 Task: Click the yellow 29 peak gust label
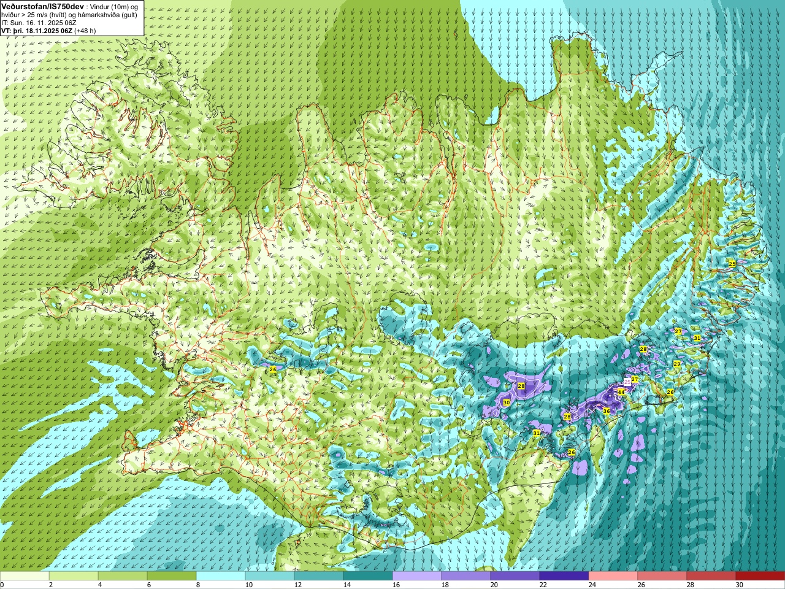coord(677,364)
